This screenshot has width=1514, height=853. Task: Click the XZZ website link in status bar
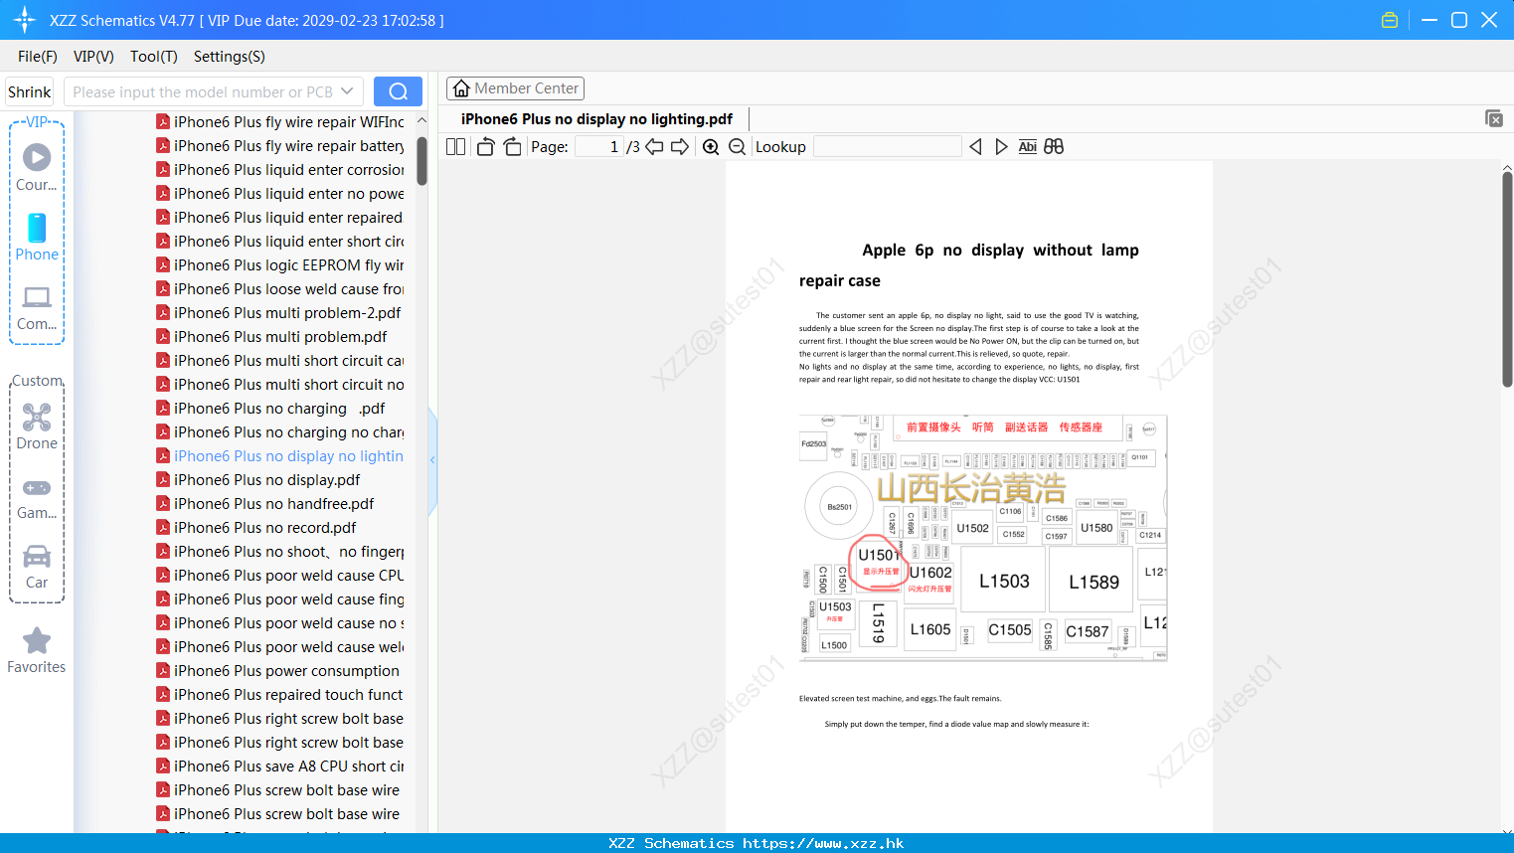823,843
